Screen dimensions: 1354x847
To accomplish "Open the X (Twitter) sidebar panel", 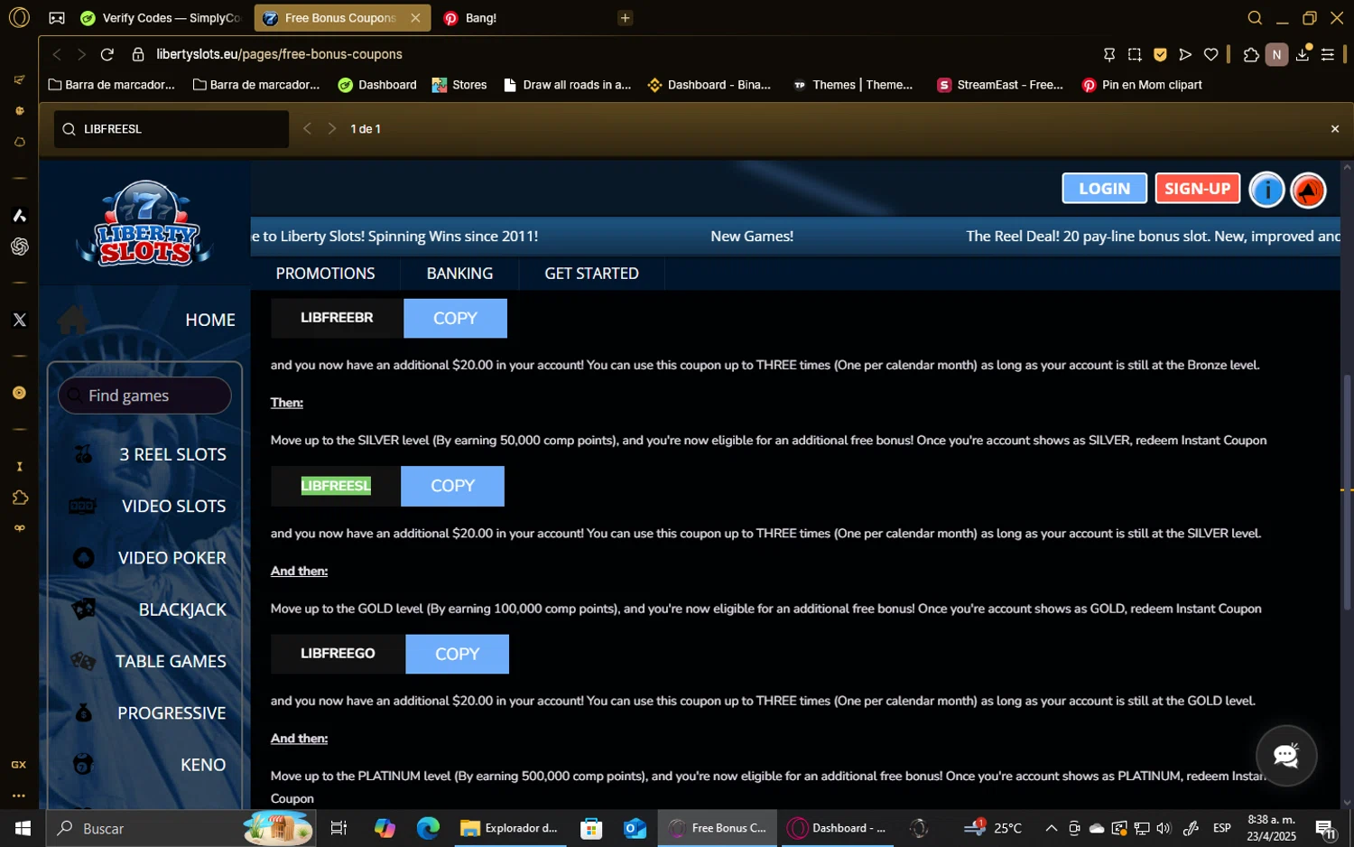I will pos(19,320).
